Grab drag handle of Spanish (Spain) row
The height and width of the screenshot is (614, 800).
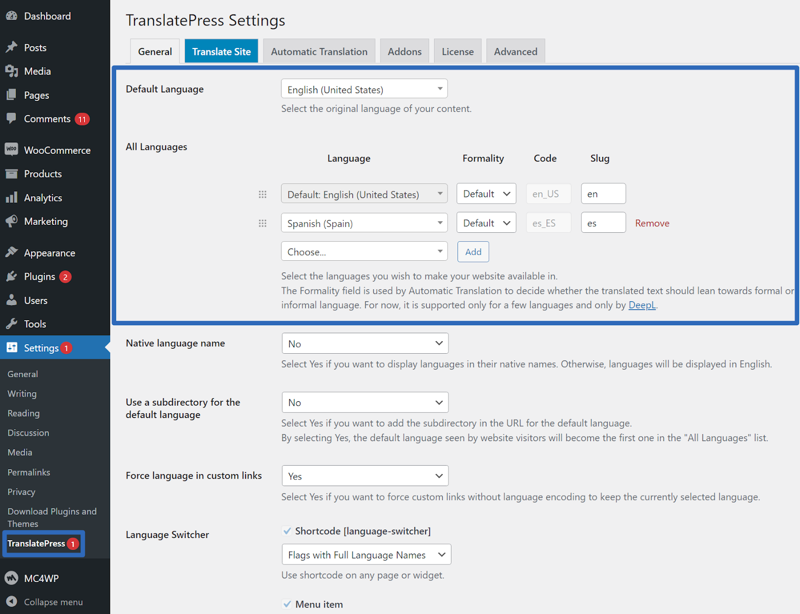[x=262, y=223]
